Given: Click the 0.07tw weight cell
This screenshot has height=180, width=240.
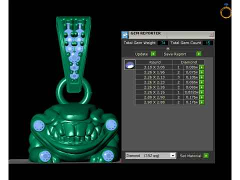Looking at the screenshot, I should tap(191, 72).
